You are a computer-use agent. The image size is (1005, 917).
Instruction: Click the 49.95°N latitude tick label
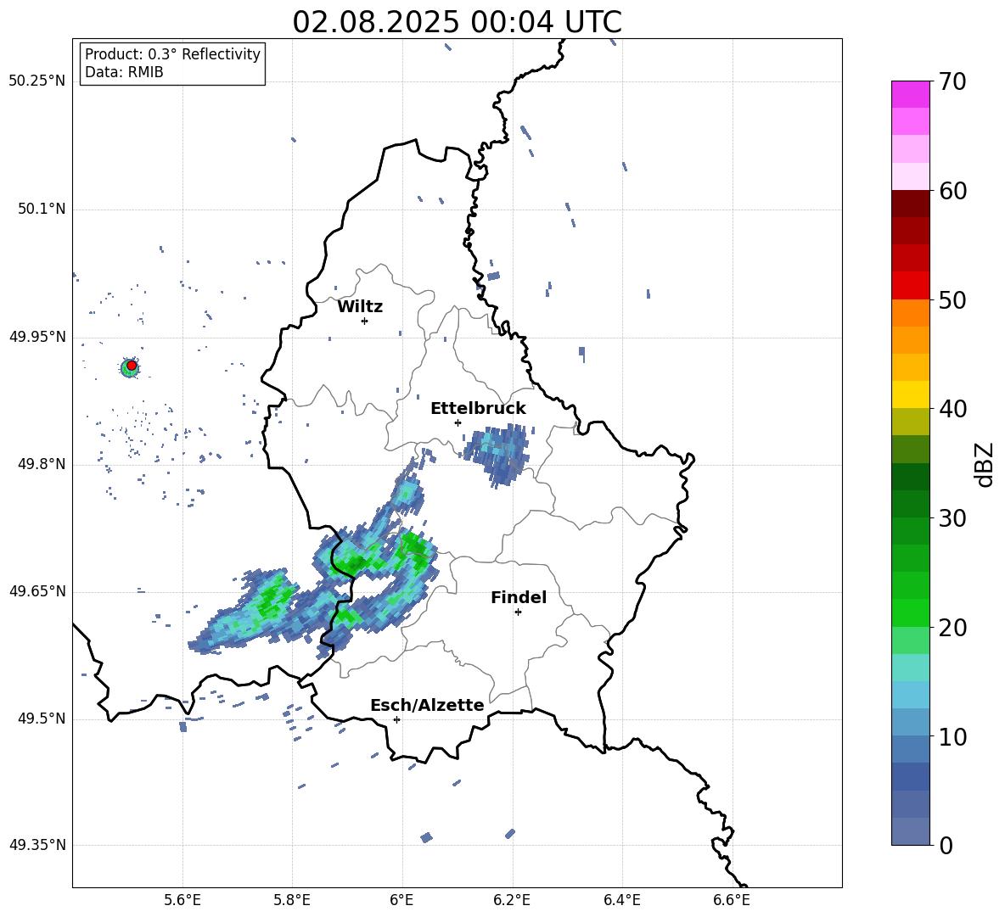[x=36, y=337]
